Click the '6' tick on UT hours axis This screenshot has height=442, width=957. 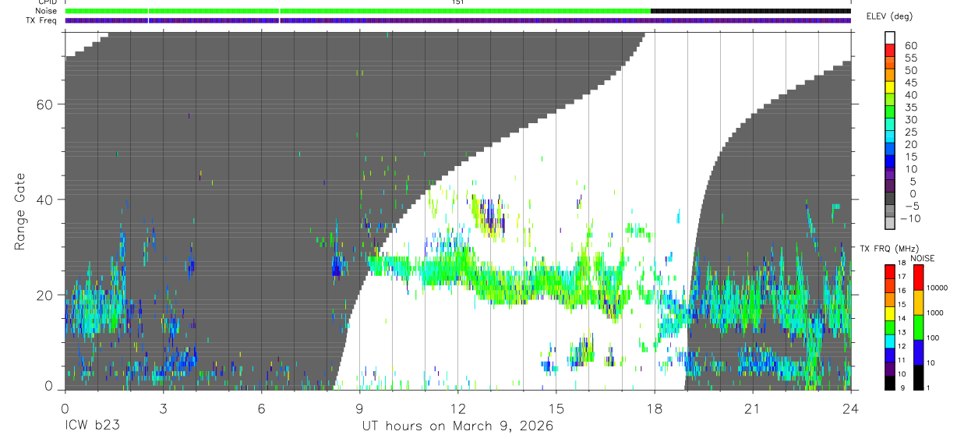261,408
